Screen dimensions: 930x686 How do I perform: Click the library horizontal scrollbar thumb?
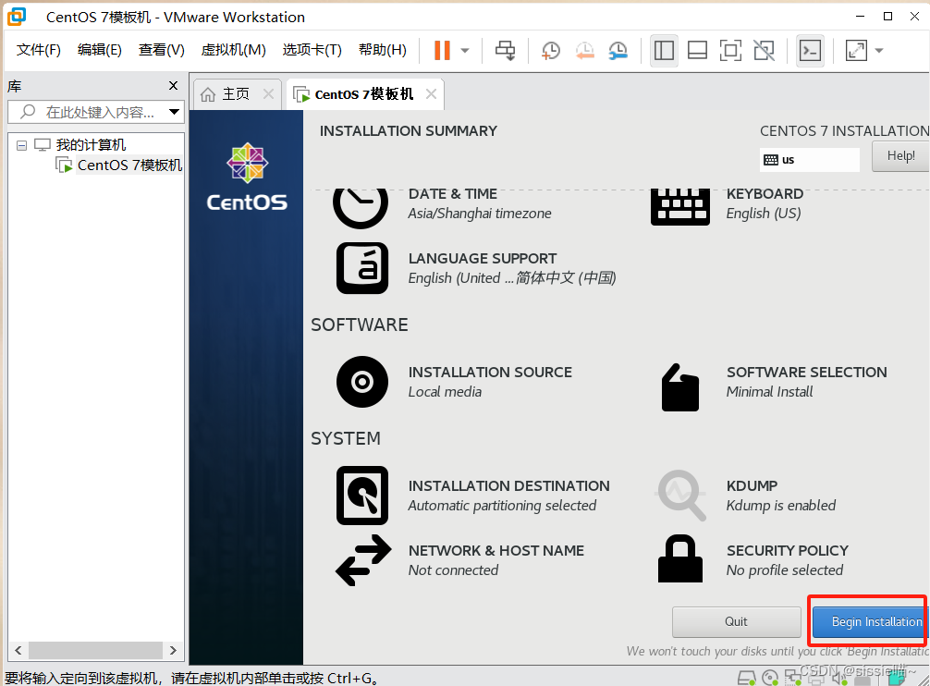pyautogui.click(x=95, y=651)
